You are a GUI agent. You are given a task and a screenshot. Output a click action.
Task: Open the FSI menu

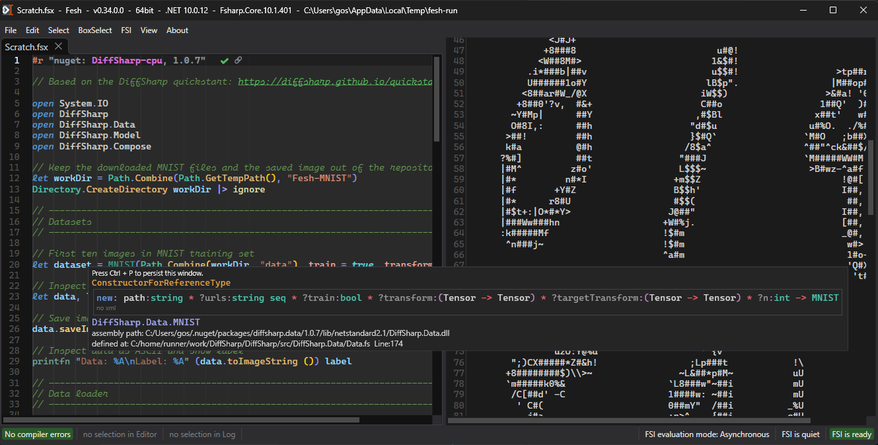coord(126,30)
